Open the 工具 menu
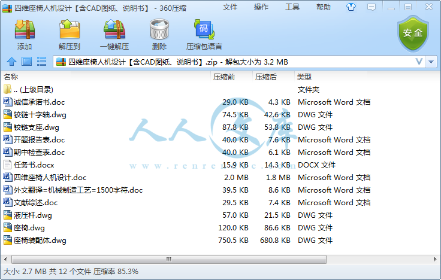The image size is (441, 280). point(292,7)
